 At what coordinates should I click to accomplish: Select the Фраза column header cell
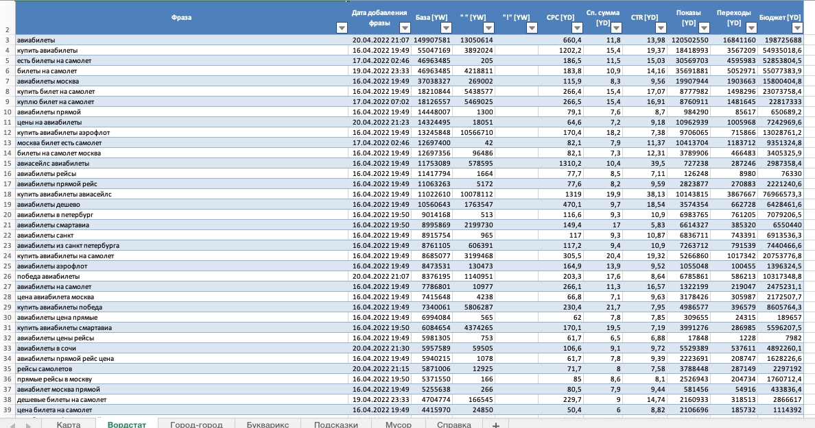click(x=181, y=18)
